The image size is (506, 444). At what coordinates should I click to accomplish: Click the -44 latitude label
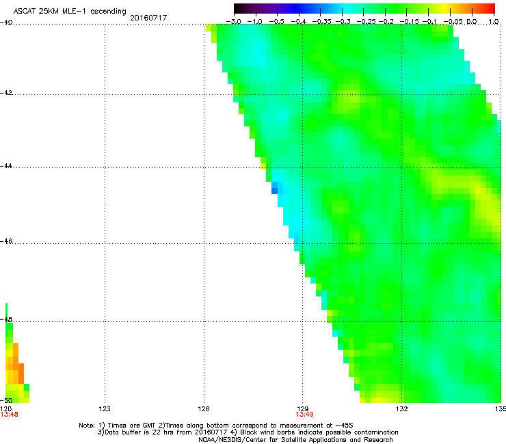6,166
